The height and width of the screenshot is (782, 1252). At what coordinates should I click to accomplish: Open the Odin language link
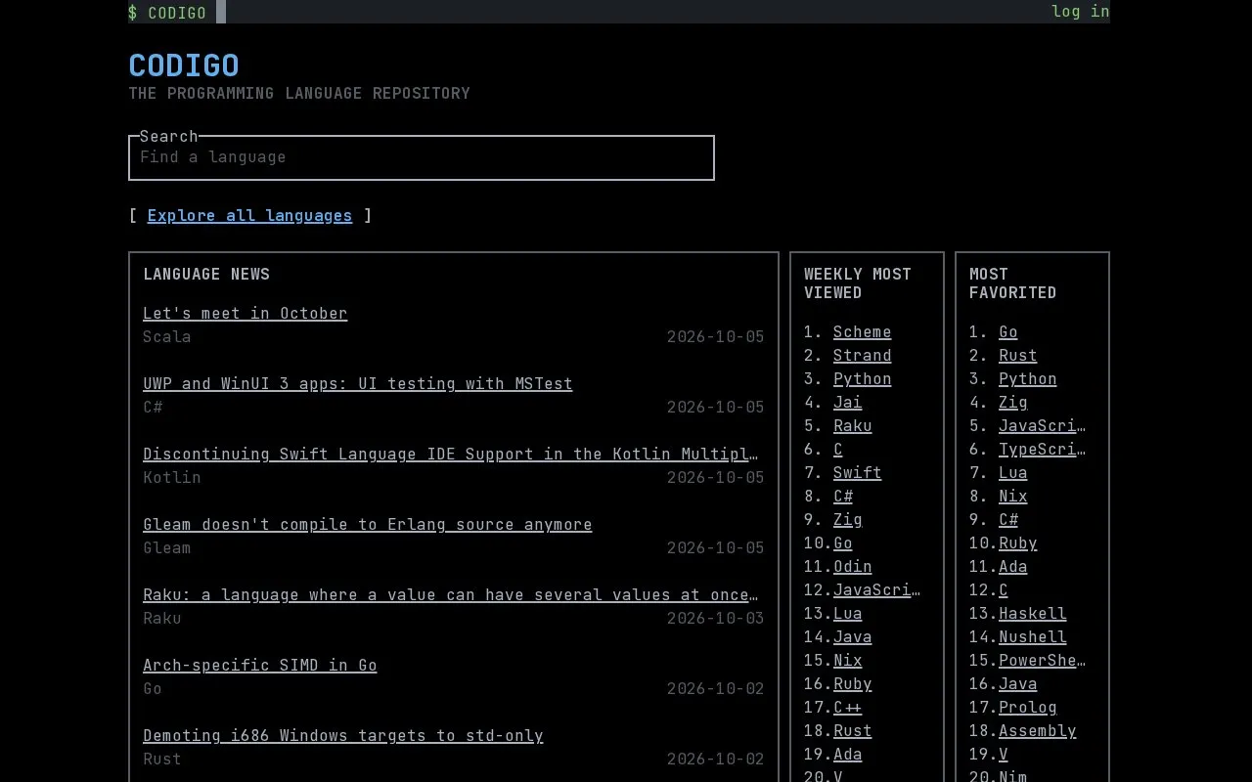(852, 567)
